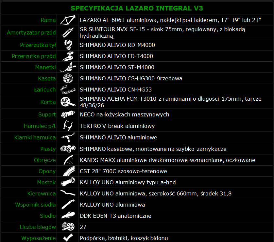Click the stem icon in Mostek row
The height and width of the screenshot is (242, 274).
click(68, 182)
